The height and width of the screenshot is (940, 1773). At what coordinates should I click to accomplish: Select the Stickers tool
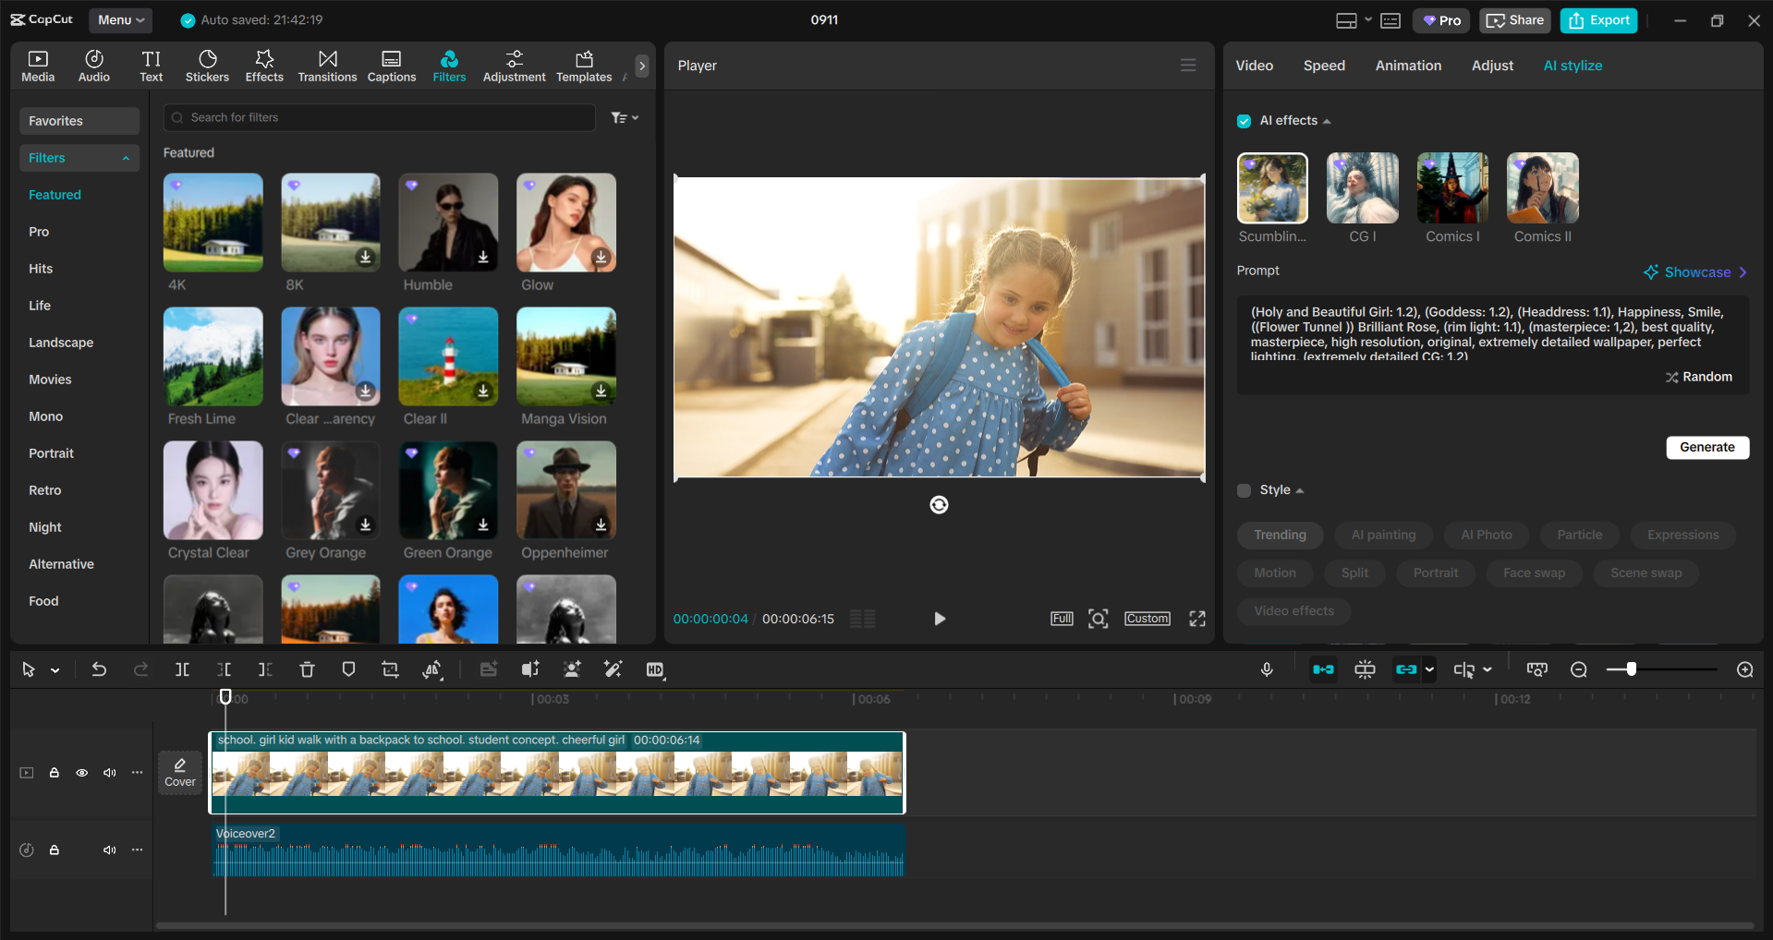click(x=207, y=65)
